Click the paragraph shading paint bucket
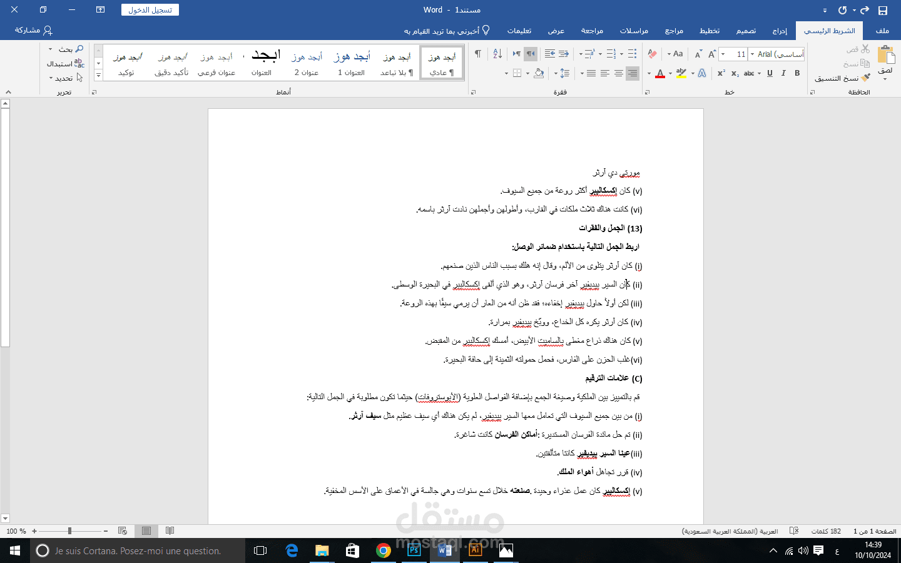The height and width of the screenshot is (563, 901). coord(539,73)
